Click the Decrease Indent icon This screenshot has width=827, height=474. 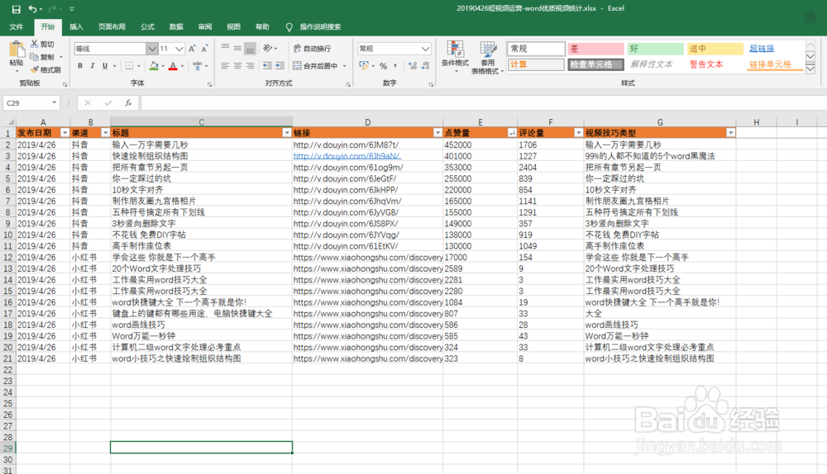267,66
